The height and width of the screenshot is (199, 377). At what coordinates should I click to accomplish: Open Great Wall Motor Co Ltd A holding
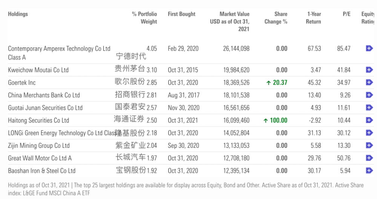click(40, 158)
